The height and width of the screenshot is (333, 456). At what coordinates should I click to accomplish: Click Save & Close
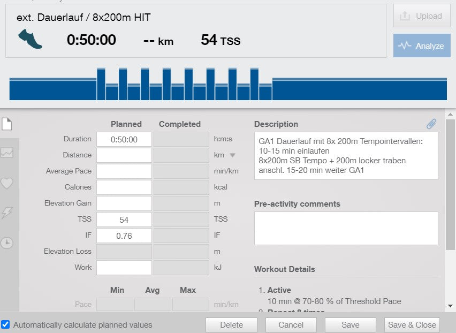[412, 324]
